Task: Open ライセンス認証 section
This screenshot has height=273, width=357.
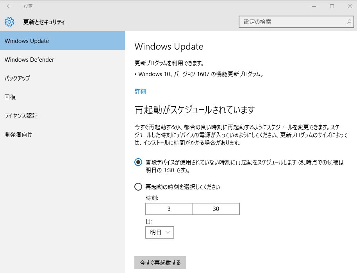Action: [62, 116]
